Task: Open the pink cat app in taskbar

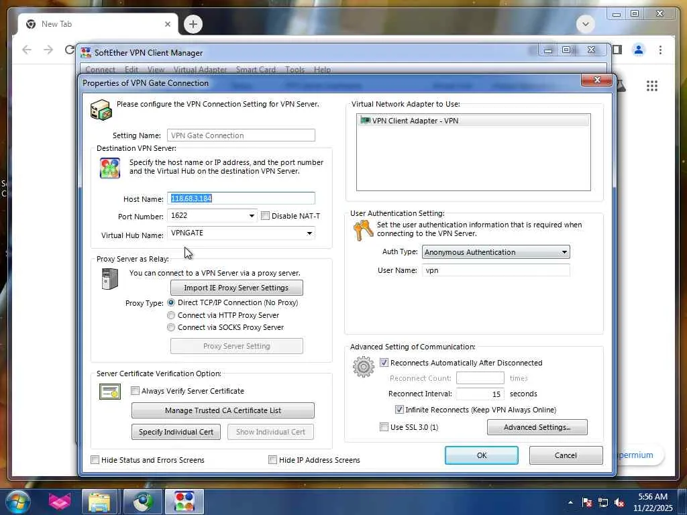Action: pos(60,502)
